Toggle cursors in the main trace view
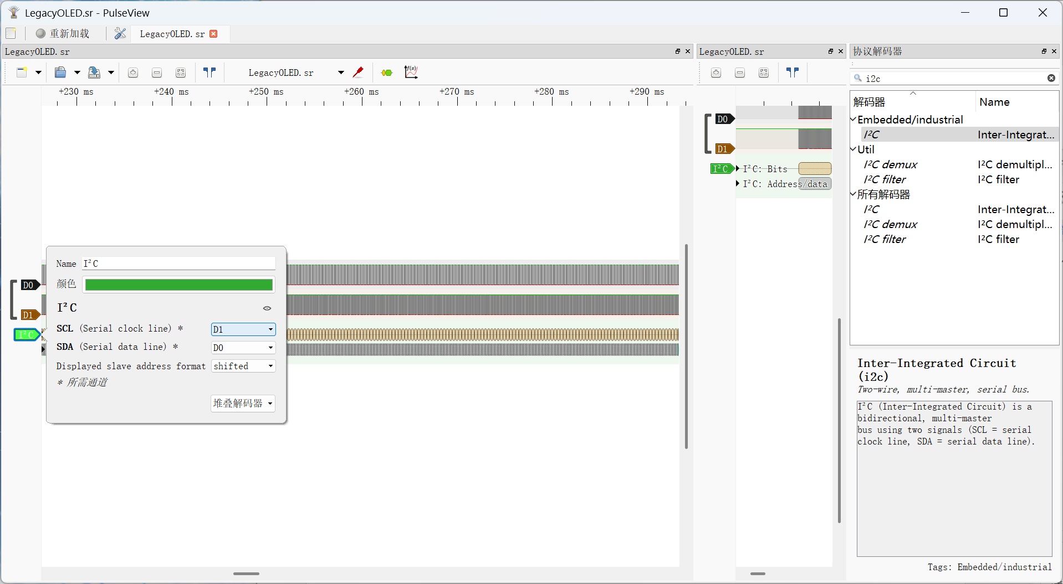The height and width of the screenshot is (584, 1063). 209,73
